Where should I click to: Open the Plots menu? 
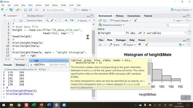30,5
